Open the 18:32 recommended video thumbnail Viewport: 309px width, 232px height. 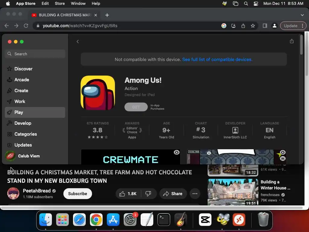click(233, 170)
